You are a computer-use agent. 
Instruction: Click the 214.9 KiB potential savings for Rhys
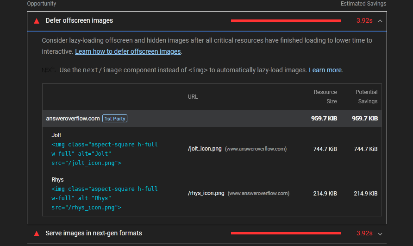tap(366, 194)
